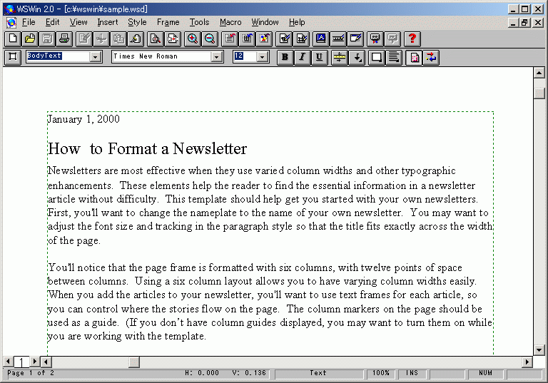
Task: Click the greyed speech bubble icon
Action: pos(392,39)
